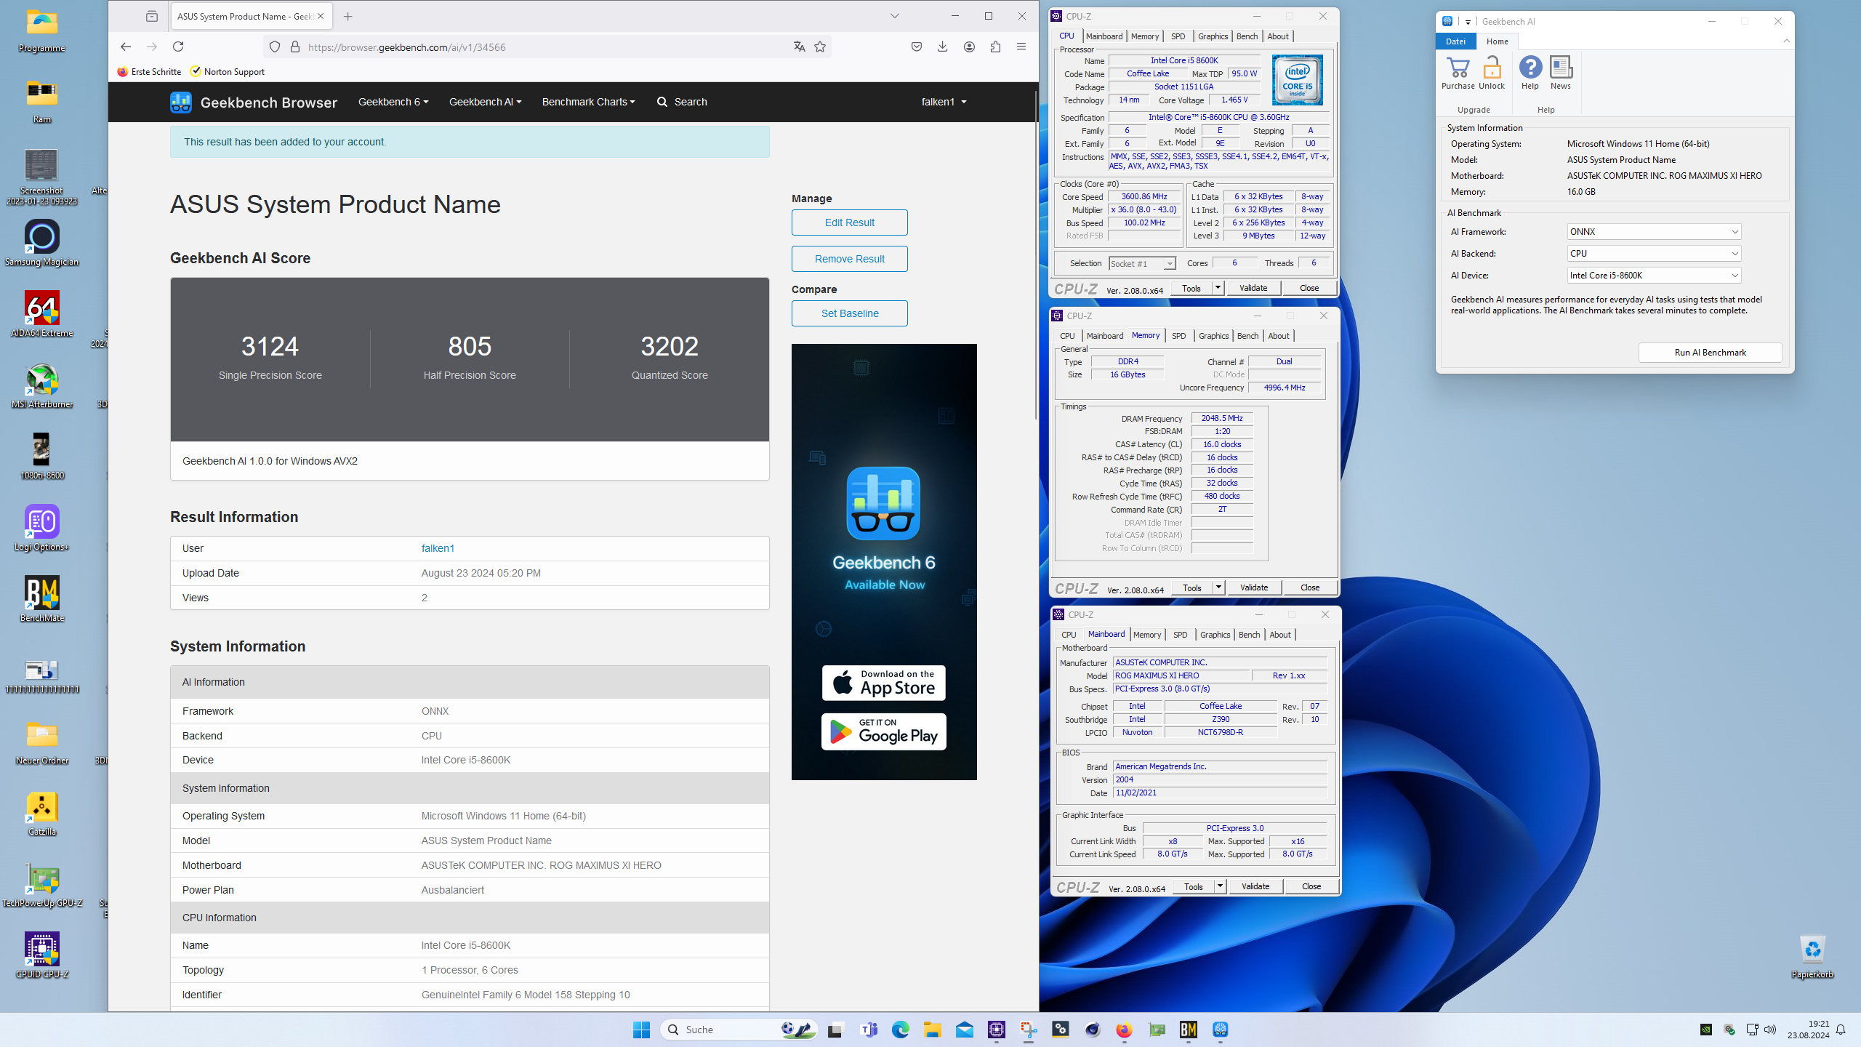
Task: Click the Unlock padlock icon in Geekbench AI
Action: 1492,68
